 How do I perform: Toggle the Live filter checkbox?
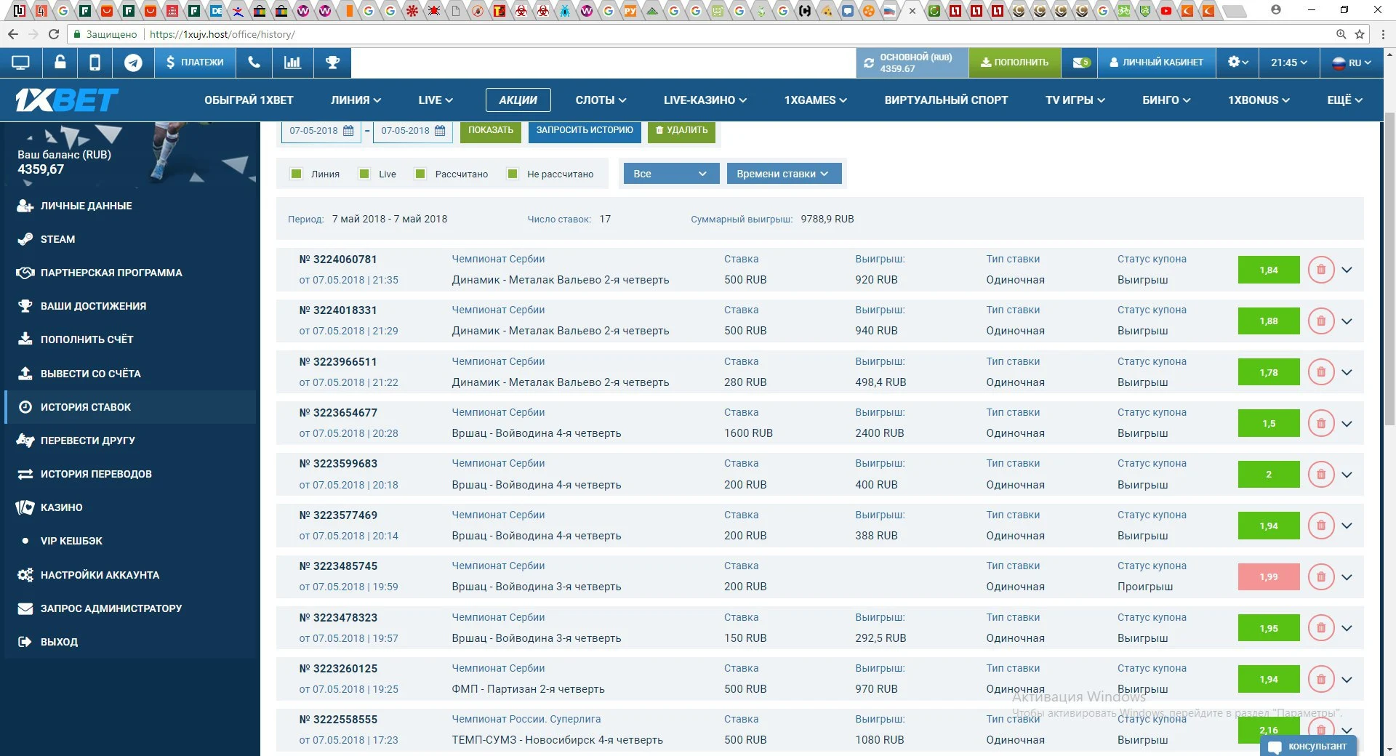[364, 174]
